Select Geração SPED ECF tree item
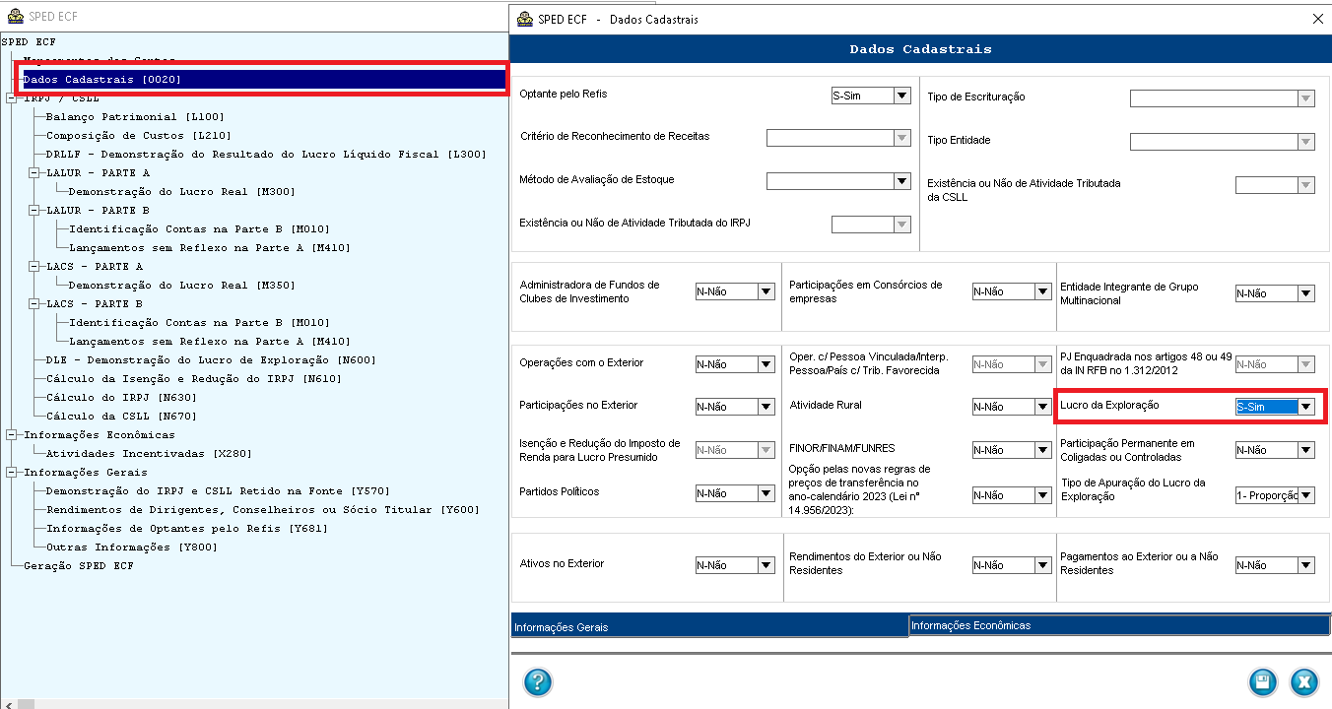Screen dimensions: 1332x709 [78, 565]
